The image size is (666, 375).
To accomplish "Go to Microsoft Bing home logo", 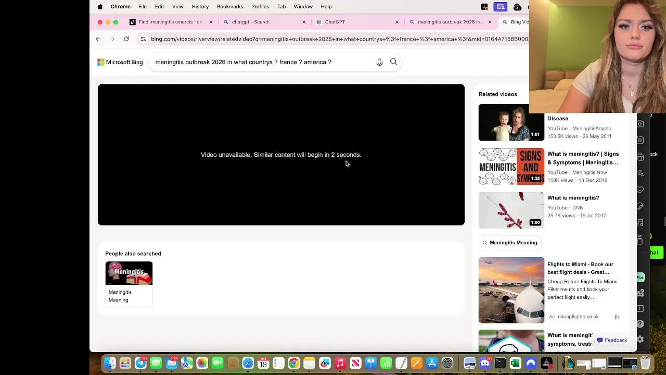I will tap(120, 62).
